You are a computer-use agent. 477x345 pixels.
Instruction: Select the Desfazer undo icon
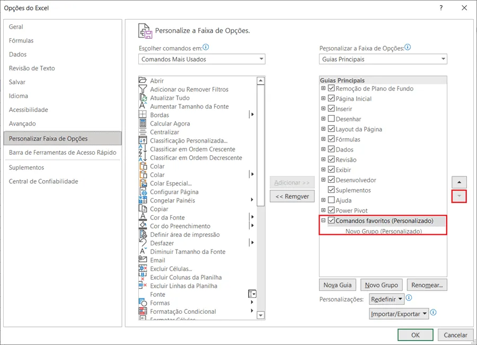(143, 243)
